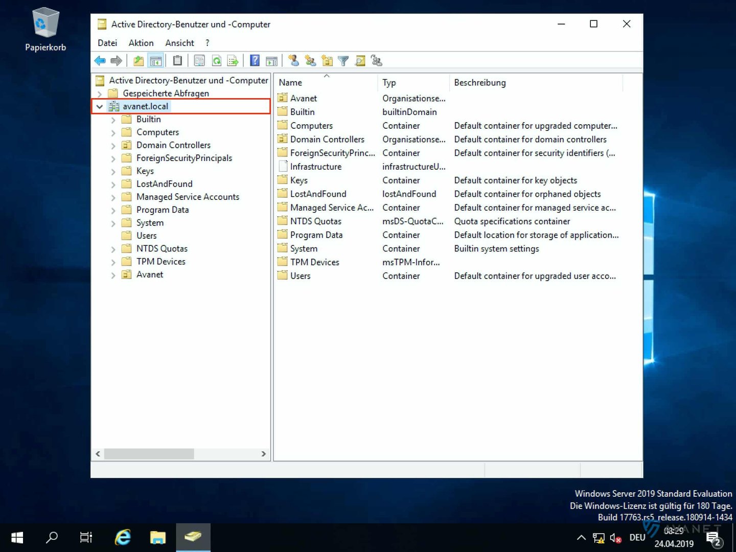
Task: Open the Datei menu
Action: [x=107, y=43]
